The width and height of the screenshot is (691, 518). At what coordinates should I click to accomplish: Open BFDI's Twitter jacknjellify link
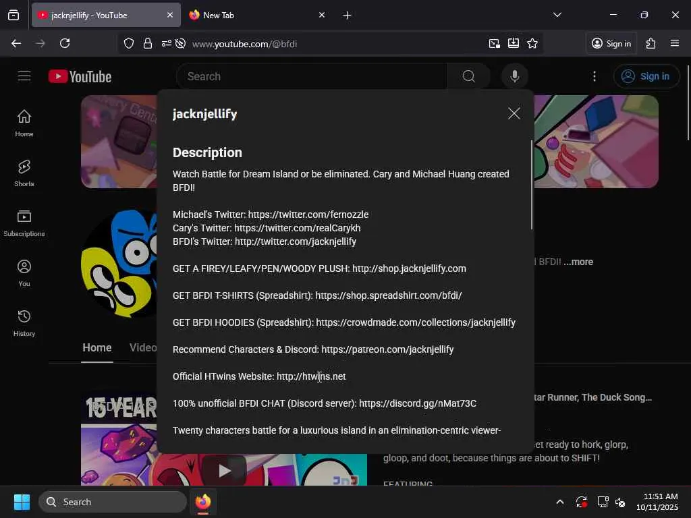(x=296, y=241)
